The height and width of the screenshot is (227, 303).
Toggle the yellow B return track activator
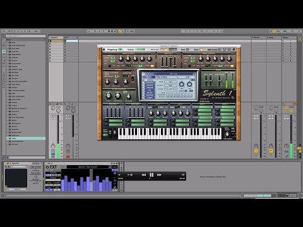tap(271, 151)
